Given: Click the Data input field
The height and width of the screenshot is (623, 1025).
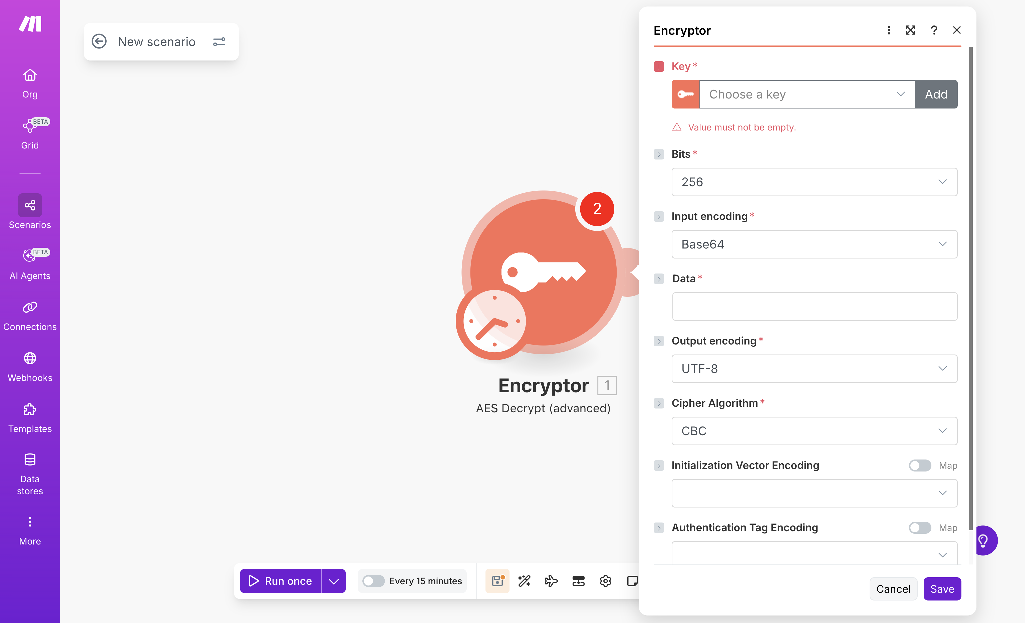Looking at the screenshot, I should (x=814, y=306).
